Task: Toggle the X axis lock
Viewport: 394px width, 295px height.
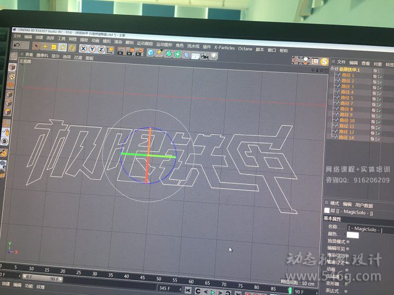Action: coord(83,49)
